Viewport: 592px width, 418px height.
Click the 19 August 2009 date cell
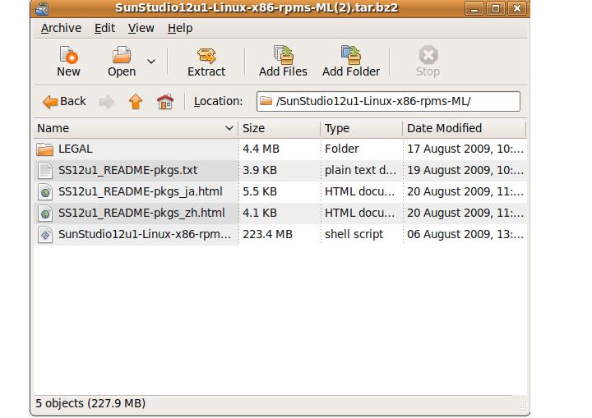tap(465, 170)
